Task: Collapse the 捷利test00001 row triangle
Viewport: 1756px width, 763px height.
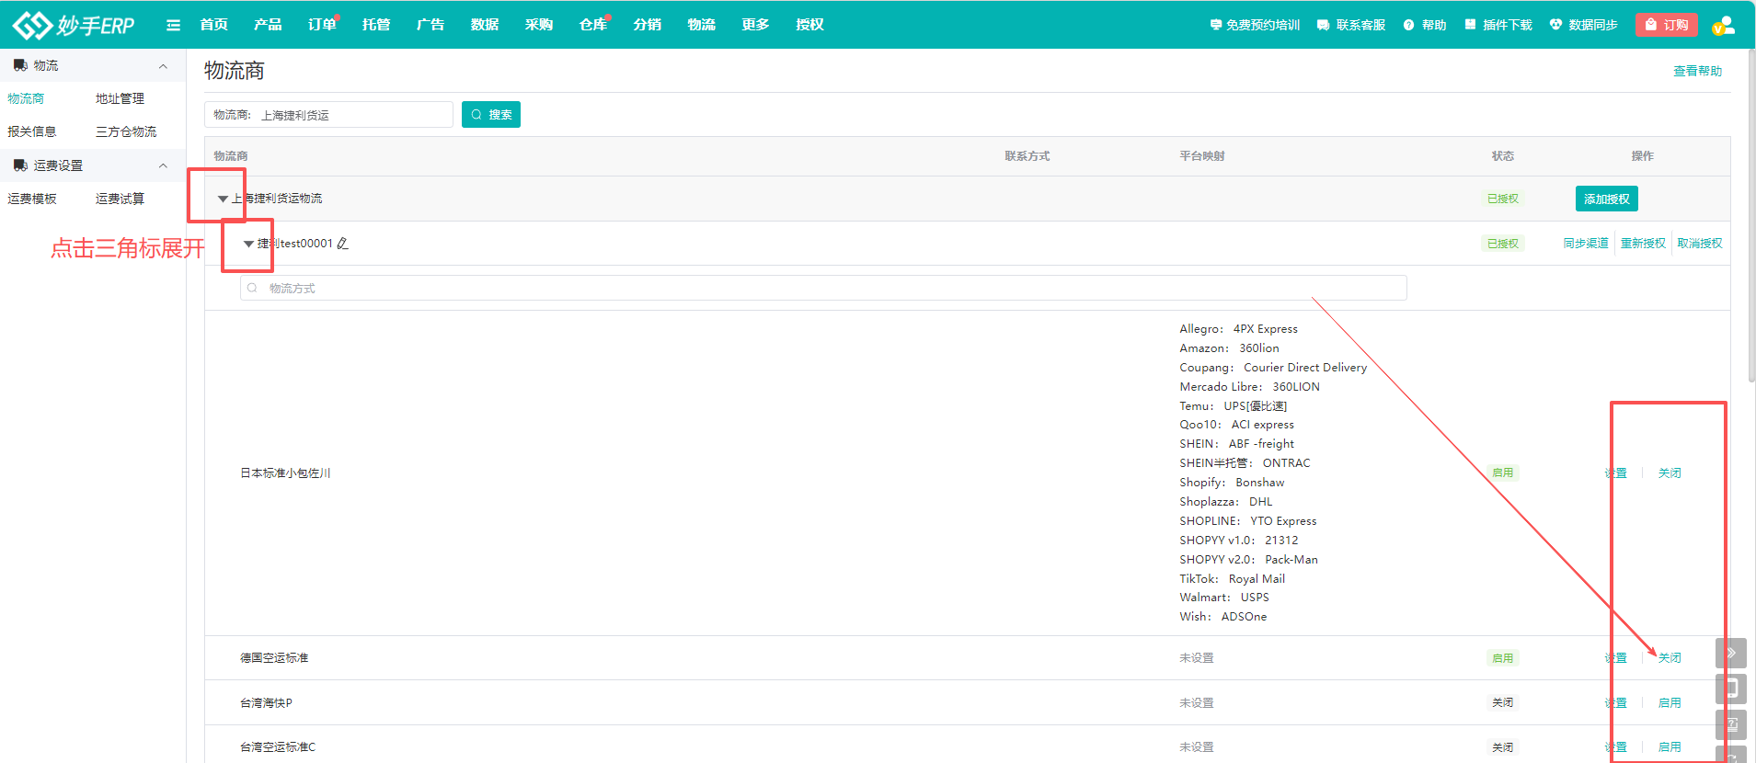Action: [248, 244]
